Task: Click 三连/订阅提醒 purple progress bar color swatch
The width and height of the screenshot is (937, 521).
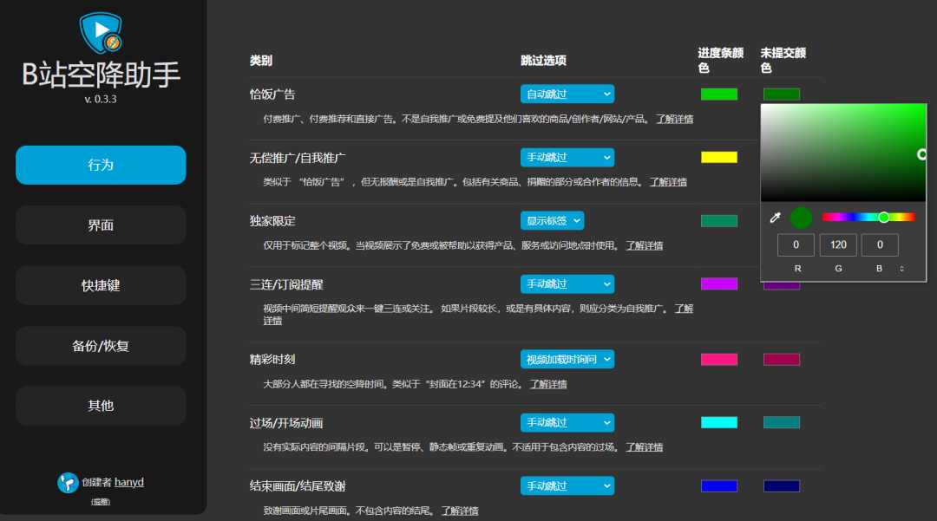Action: click(x=719, y=283)
